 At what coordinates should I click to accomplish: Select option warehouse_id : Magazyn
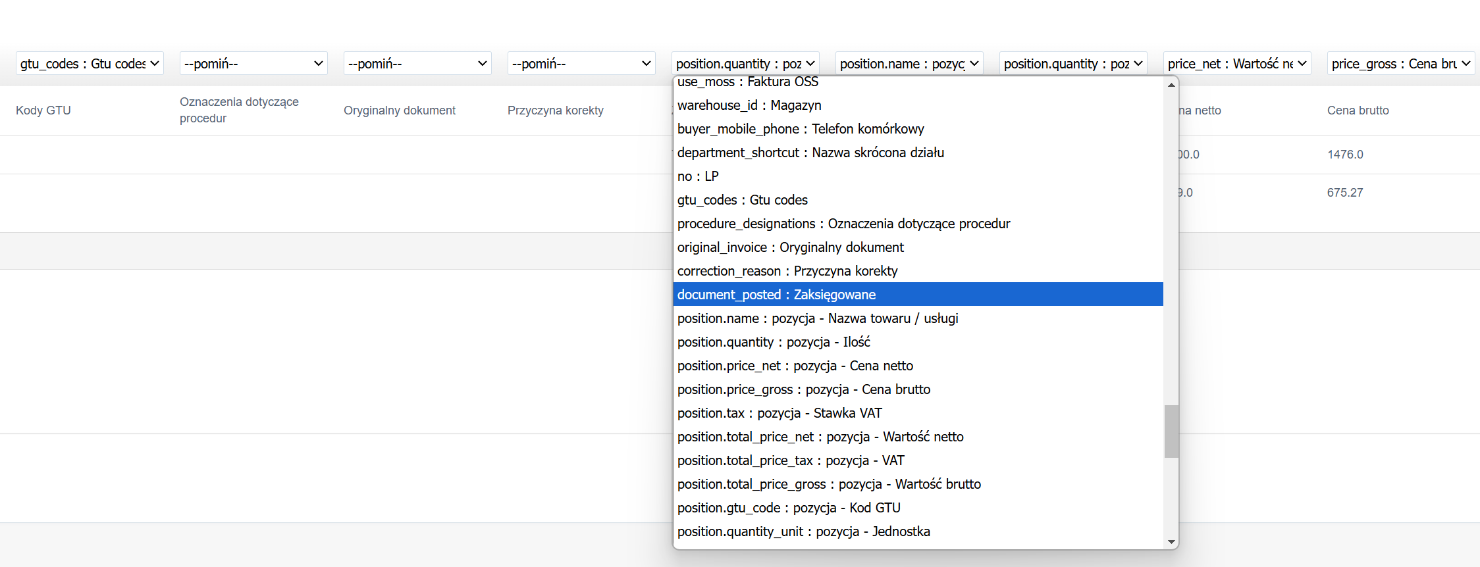click(918, 105)
